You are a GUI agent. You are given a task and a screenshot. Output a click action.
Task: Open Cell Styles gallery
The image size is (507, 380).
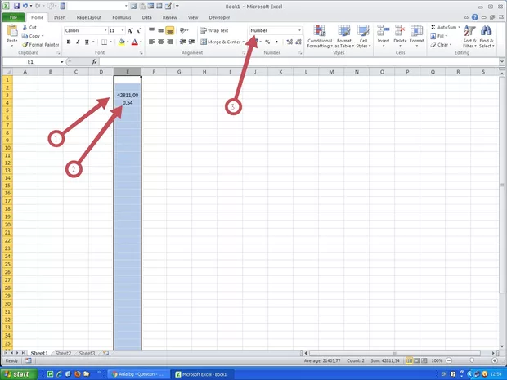(x=363, y=36)
